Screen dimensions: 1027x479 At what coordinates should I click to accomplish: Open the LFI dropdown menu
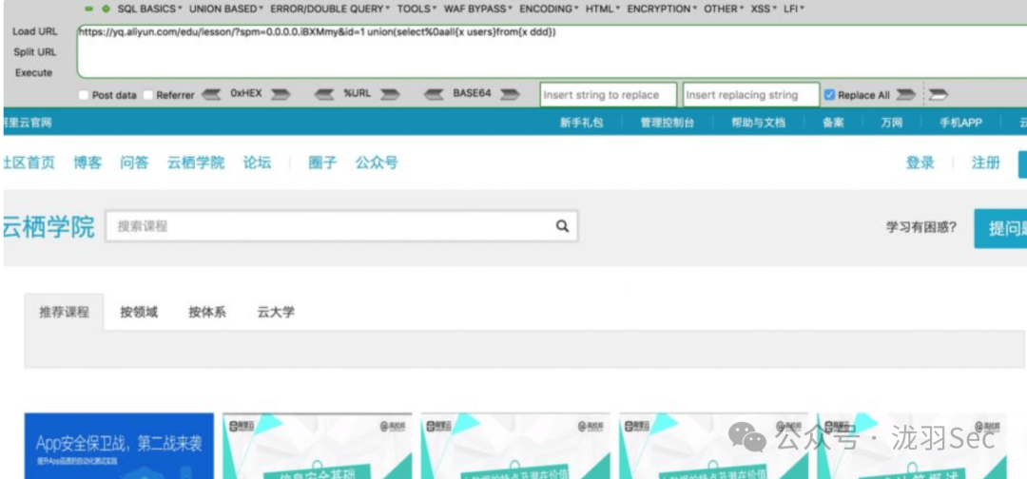point(794,10)
